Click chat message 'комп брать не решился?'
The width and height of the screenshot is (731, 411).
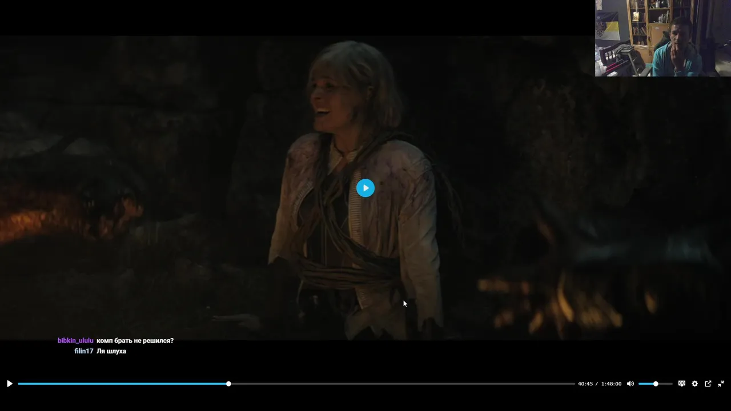pos(135,341)
